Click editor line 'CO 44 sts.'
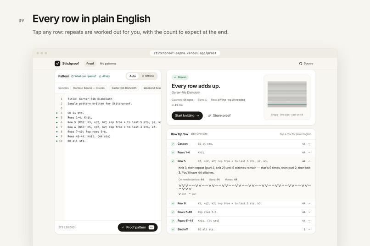 click(x=76, y=113)
